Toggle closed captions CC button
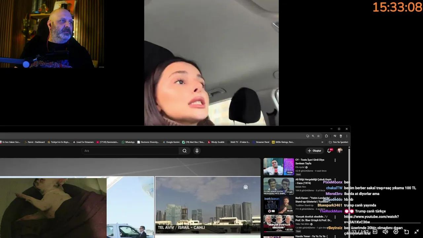This screenshot has height=238, width=423. (375, 232)
